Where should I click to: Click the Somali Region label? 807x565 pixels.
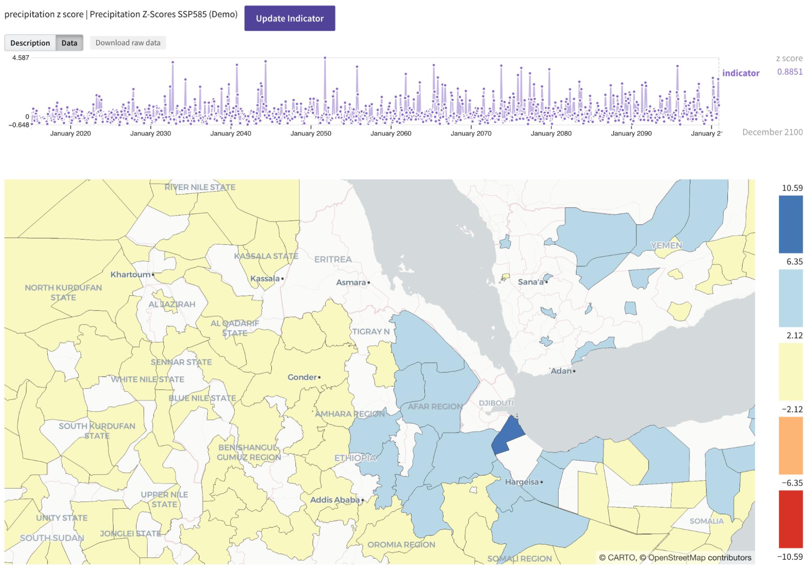pyautogui.click(x=520, y=559)
